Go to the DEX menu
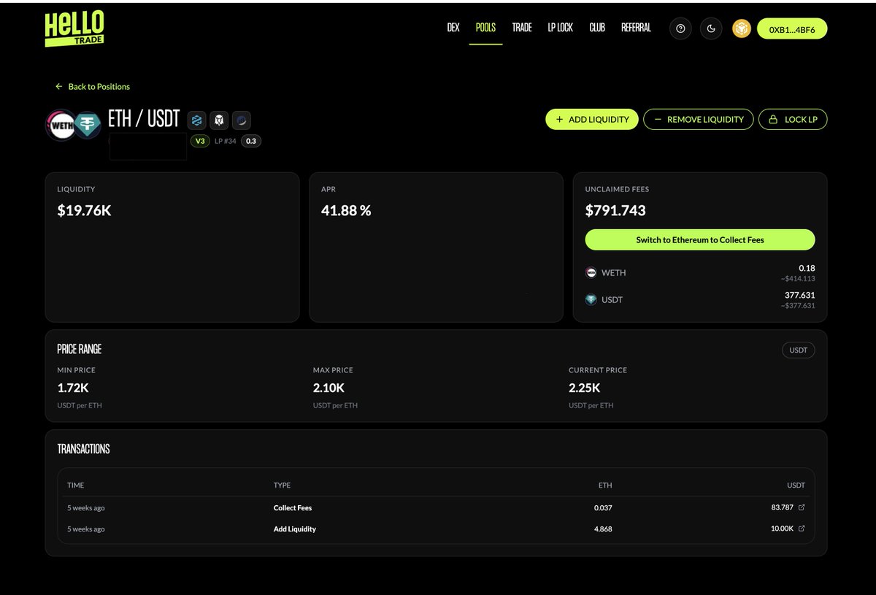The height and width of the screenshot is (595, 876). click(x=453, y=28)
